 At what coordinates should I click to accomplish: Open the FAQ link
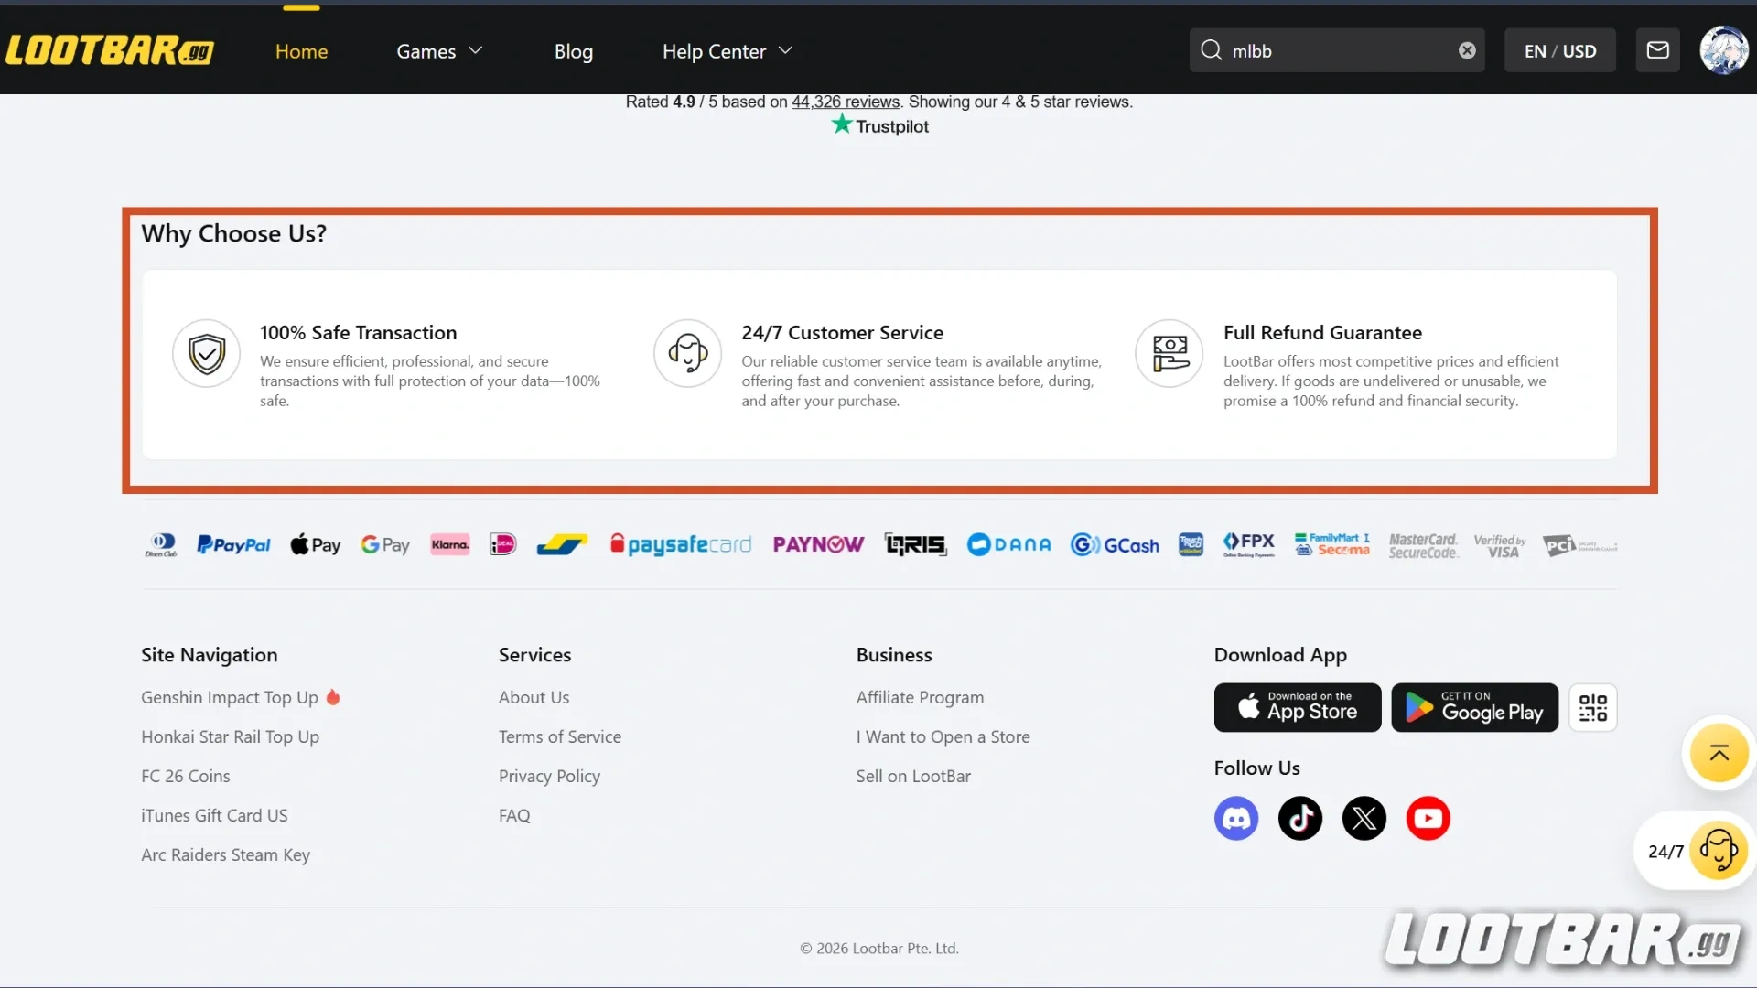point(514,815)
